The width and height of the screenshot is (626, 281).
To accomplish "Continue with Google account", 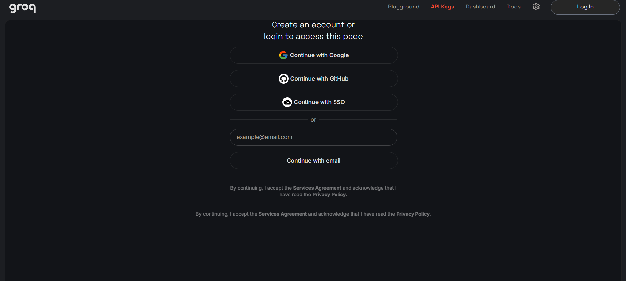I will pyautogui.click(x=313, y=55).
